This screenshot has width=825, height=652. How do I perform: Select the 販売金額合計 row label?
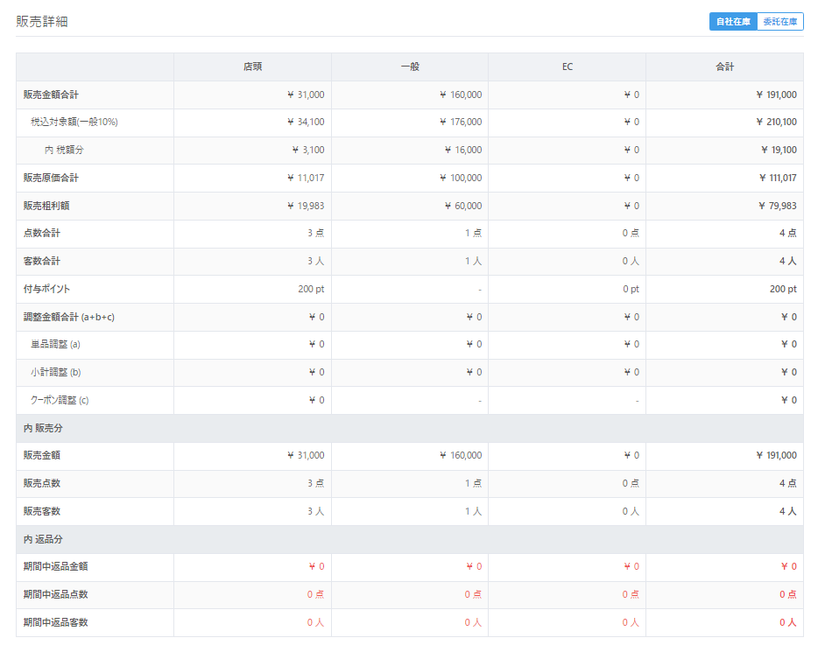(51, 95)
